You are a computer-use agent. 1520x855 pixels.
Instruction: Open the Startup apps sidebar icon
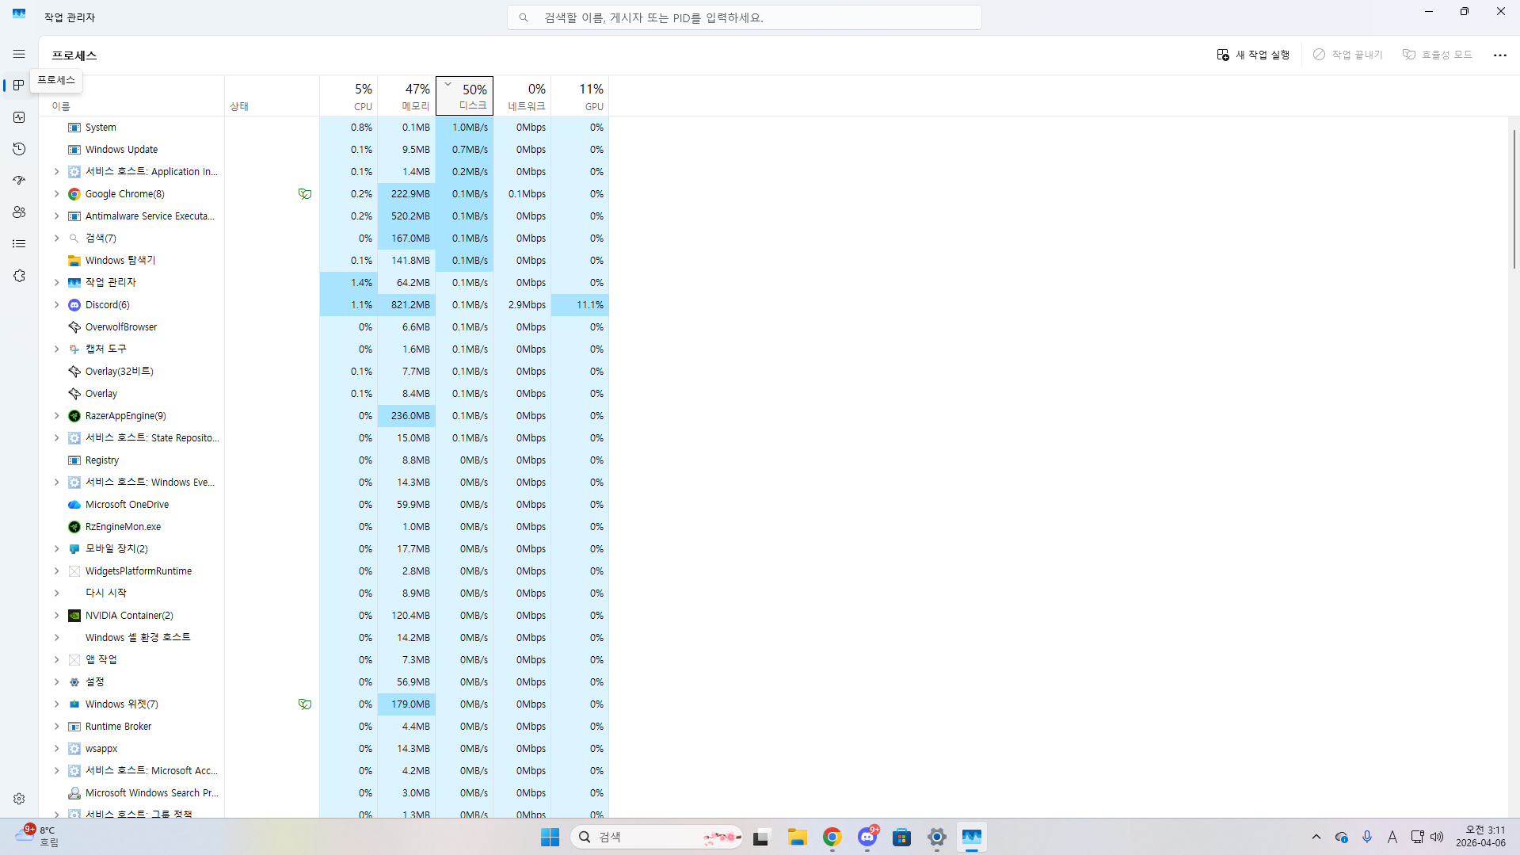pos(19,181)
